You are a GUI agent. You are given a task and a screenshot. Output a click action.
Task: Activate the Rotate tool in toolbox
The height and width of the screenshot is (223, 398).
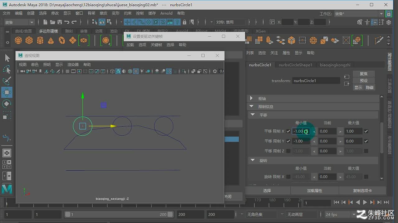click(x=7, y=104)
